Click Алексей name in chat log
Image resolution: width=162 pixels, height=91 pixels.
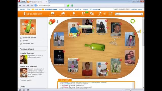click(x=67, y=84)
